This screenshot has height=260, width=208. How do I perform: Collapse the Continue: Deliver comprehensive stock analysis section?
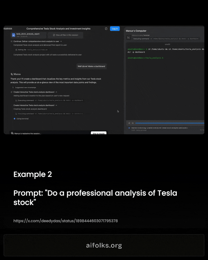pyautogui.click(x=61, y=41)
